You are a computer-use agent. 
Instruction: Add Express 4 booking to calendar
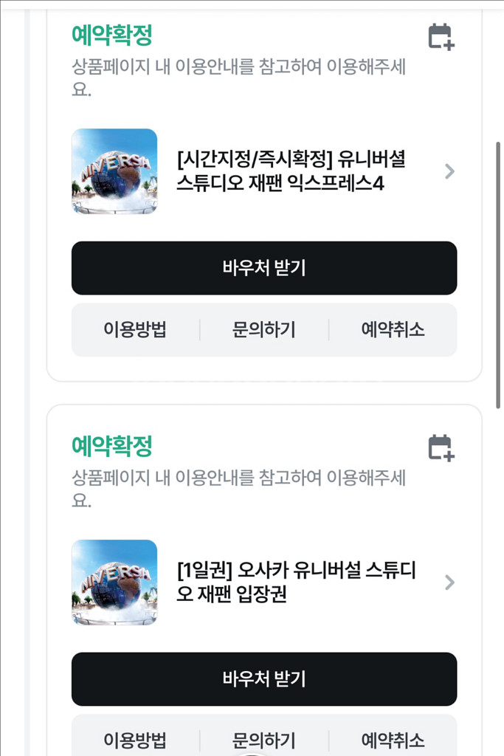(441, 37)
